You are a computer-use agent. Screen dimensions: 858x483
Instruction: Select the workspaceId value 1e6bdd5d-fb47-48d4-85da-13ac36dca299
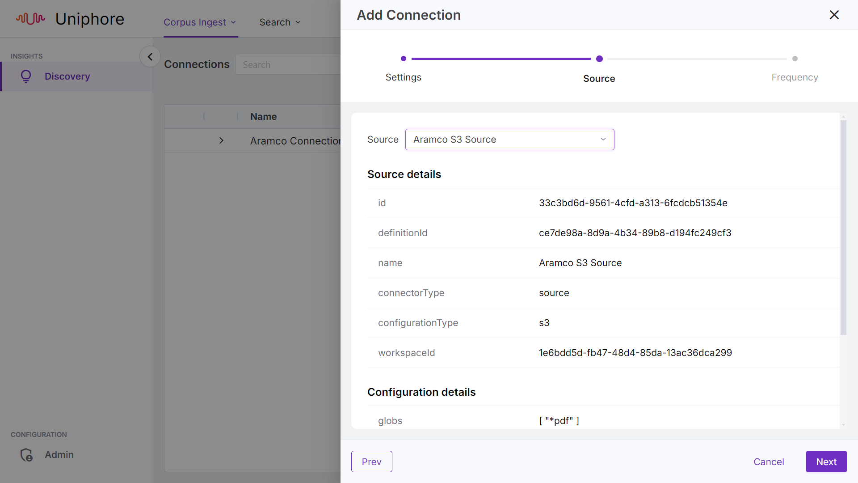coord(635,353)
